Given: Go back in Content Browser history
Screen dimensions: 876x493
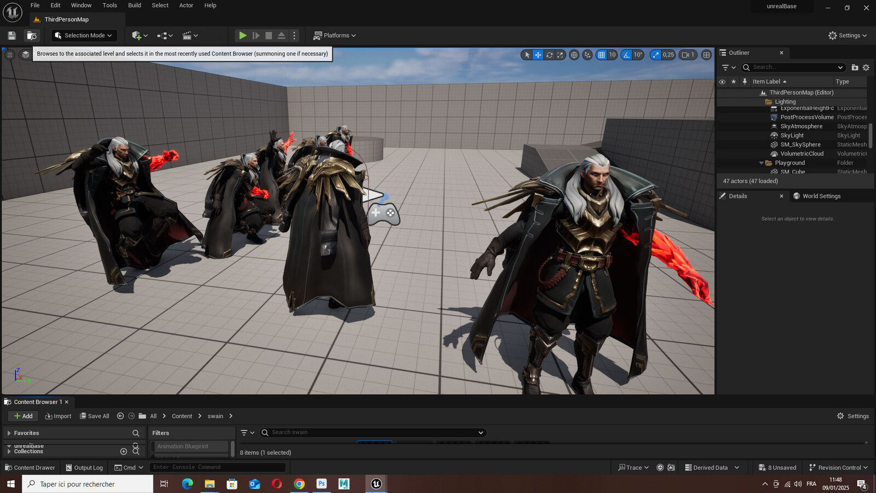Looking at the screenshot, I should [120, 416].
